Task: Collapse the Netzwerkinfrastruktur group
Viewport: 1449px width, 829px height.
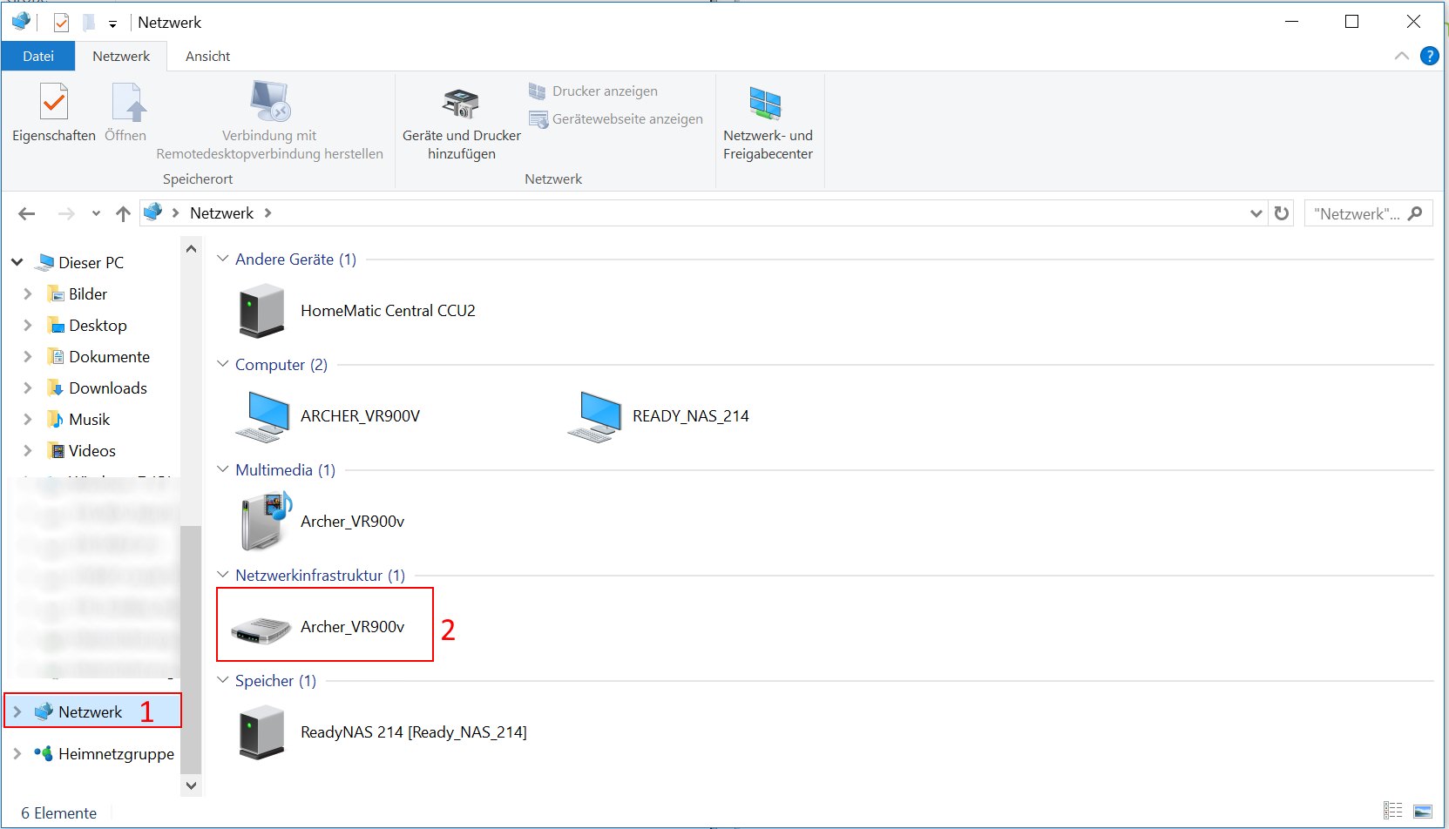Action: click(223, 575)
